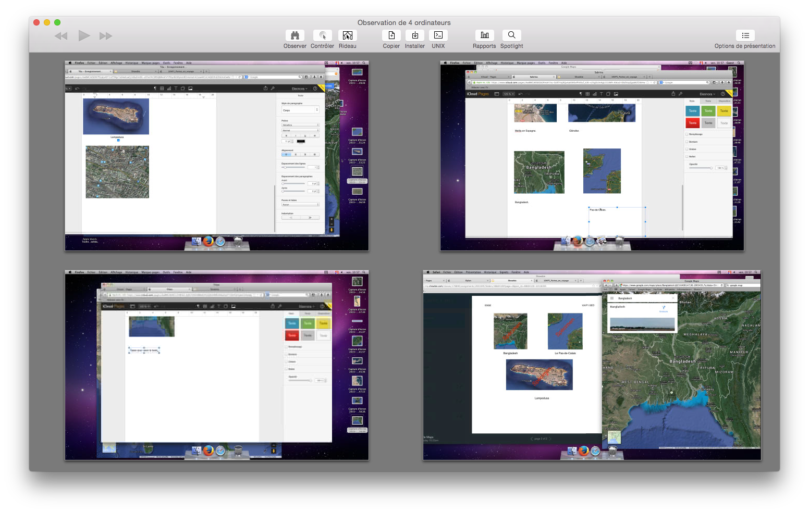The height and width of the screenshot is (513, 809).
Task: Click the Observer binoculars icon
Action: [295, 35]
